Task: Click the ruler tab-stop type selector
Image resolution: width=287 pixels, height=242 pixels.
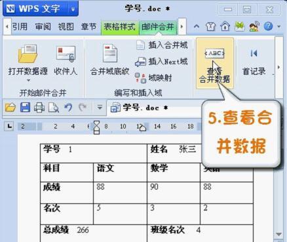Action: coord(9,126)
